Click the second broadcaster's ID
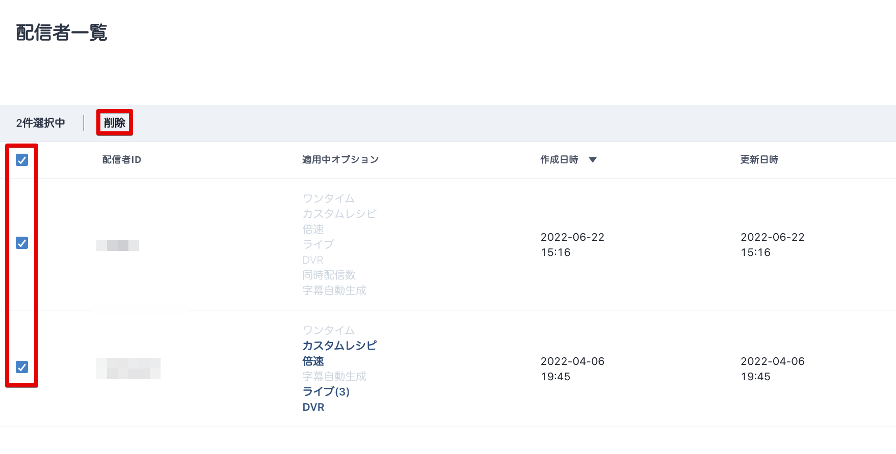 pos(127,367)
